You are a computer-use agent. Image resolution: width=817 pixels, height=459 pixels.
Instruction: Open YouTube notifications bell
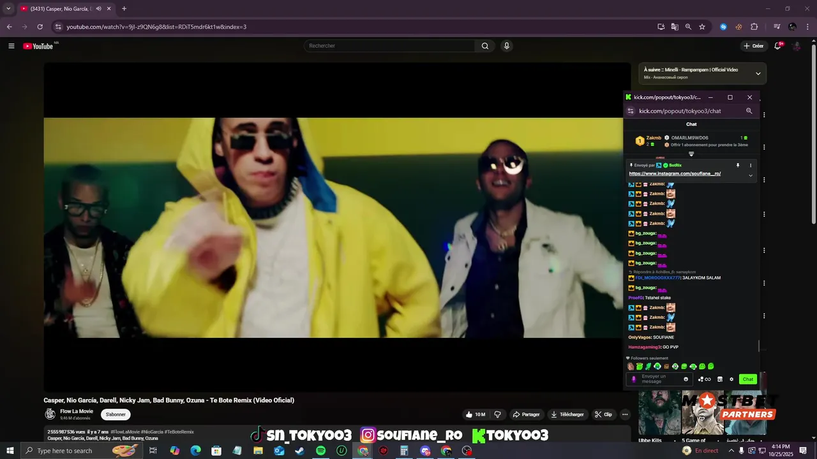[778, 46]
